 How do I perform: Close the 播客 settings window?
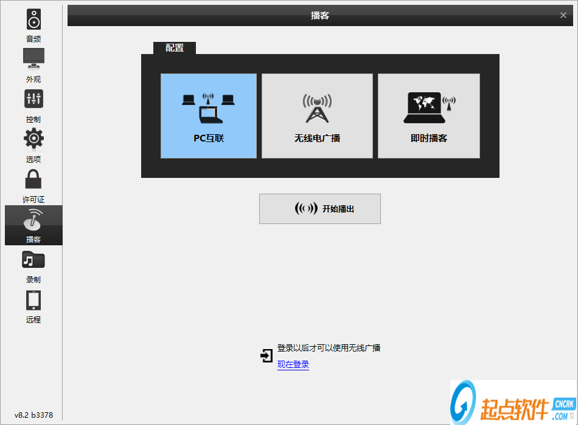[x=563, y=15]
